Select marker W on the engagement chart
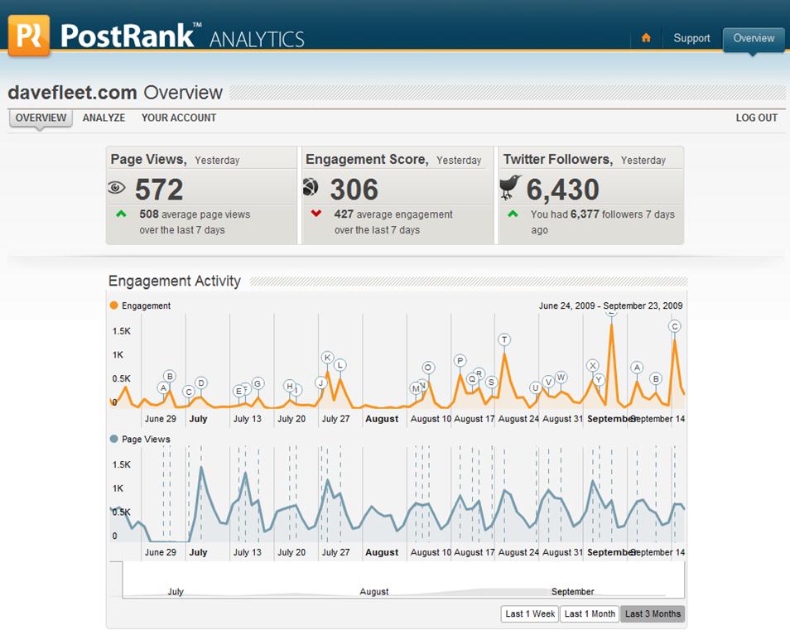The image size is (790, 630). point(561,378)
